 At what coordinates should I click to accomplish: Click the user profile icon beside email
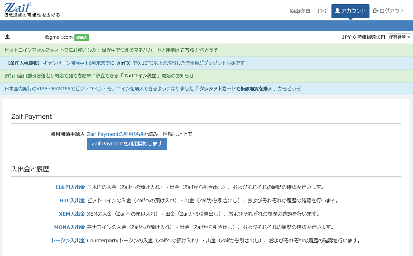click(7, 37)
